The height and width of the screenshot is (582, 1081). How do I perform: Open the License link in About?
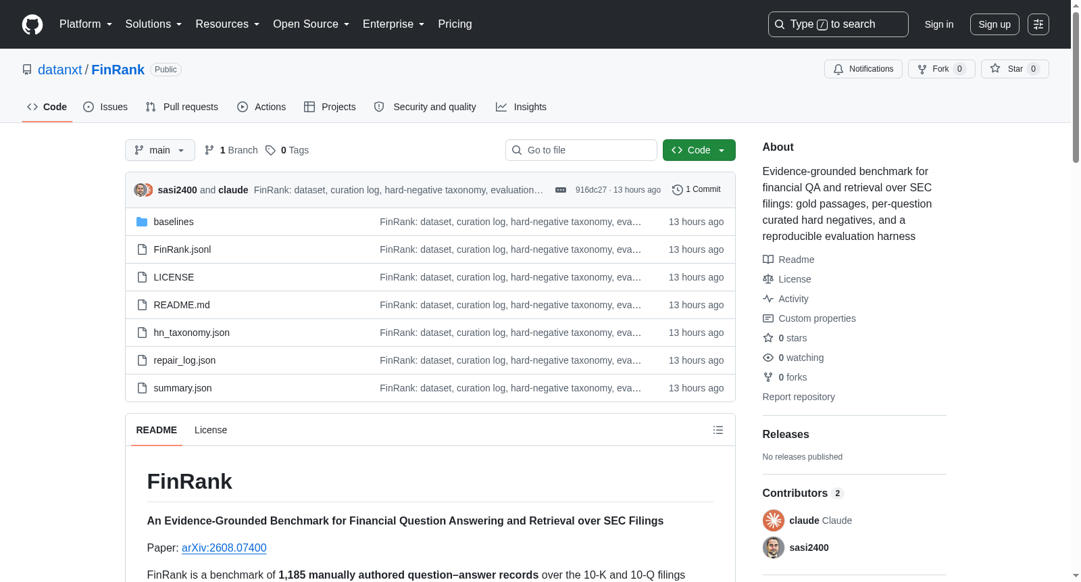pos(787,279)
